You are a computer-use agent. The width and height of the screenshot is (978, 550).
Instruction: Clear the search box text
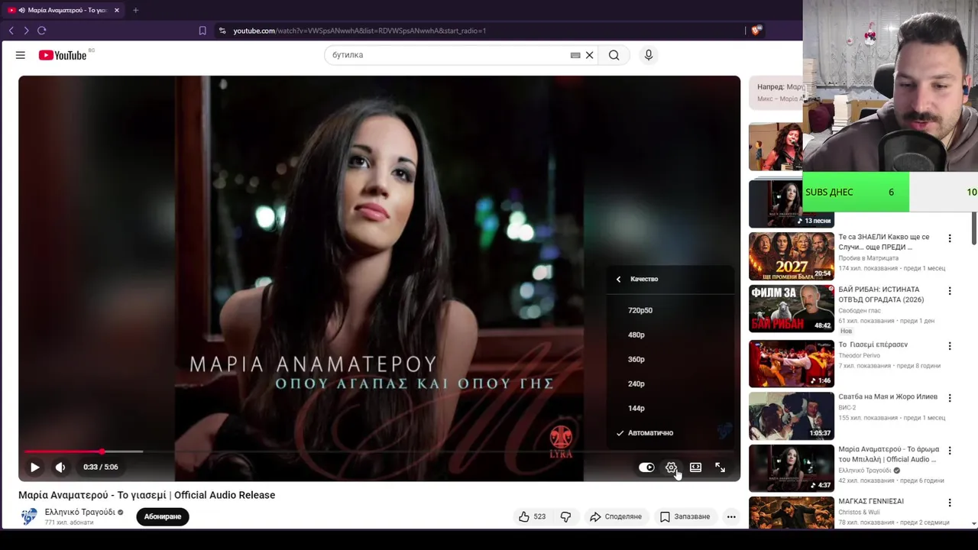589,55
